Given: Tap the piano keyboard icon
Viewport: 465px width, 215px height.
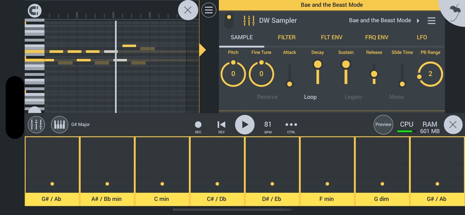Looking at the screenshot, I should 59,125.
